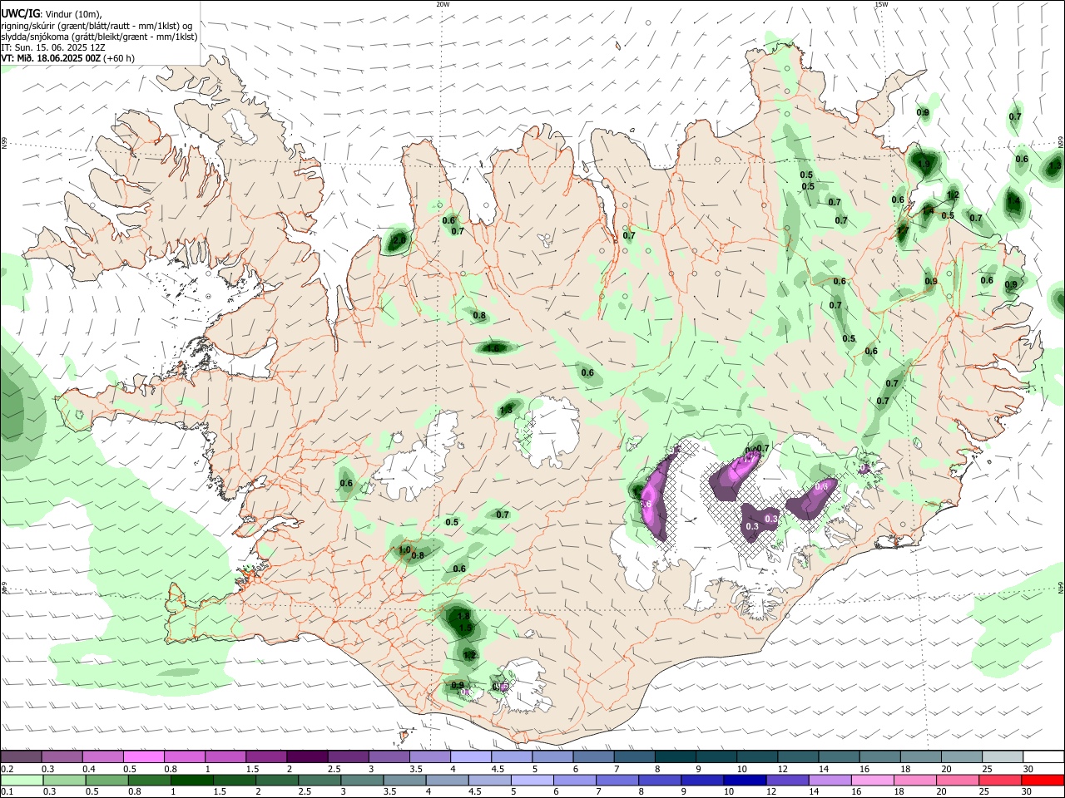Screen dimensions: 1065x798
Task: Select the light pink swatch labeled 16 in bottom row
Action: 872,780
